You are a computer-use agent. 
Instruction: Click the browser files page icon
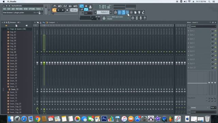(x=16, y=26)
